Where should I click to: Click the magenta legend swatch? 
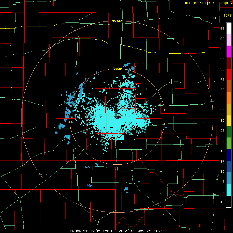(229, 52)
